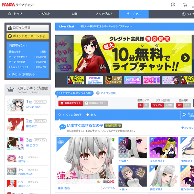
Task: Turn auto refresh ON
Action: (180, 105)
